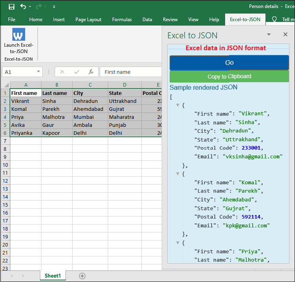The image size is (295, 282).
Task: Collapse the Priya JSON object triangle
Action: 178,243
